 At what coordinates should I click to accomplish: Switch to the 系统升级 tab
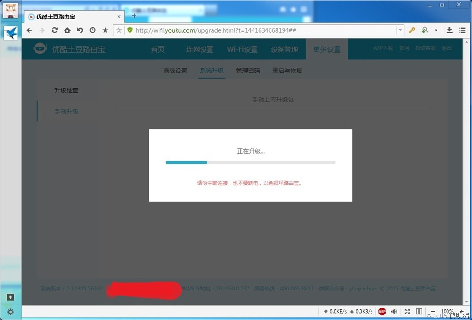[x=212, y=71]
